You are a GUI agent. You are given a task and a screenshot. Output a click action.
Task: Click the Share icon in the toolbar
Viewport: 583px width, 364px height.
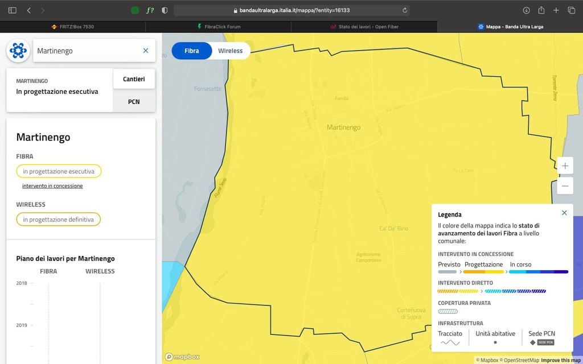pos(541,10)
